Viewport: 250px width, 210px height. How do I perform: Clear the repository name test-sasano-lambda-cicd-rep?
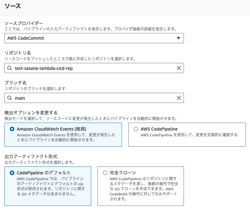coord(179,68)
